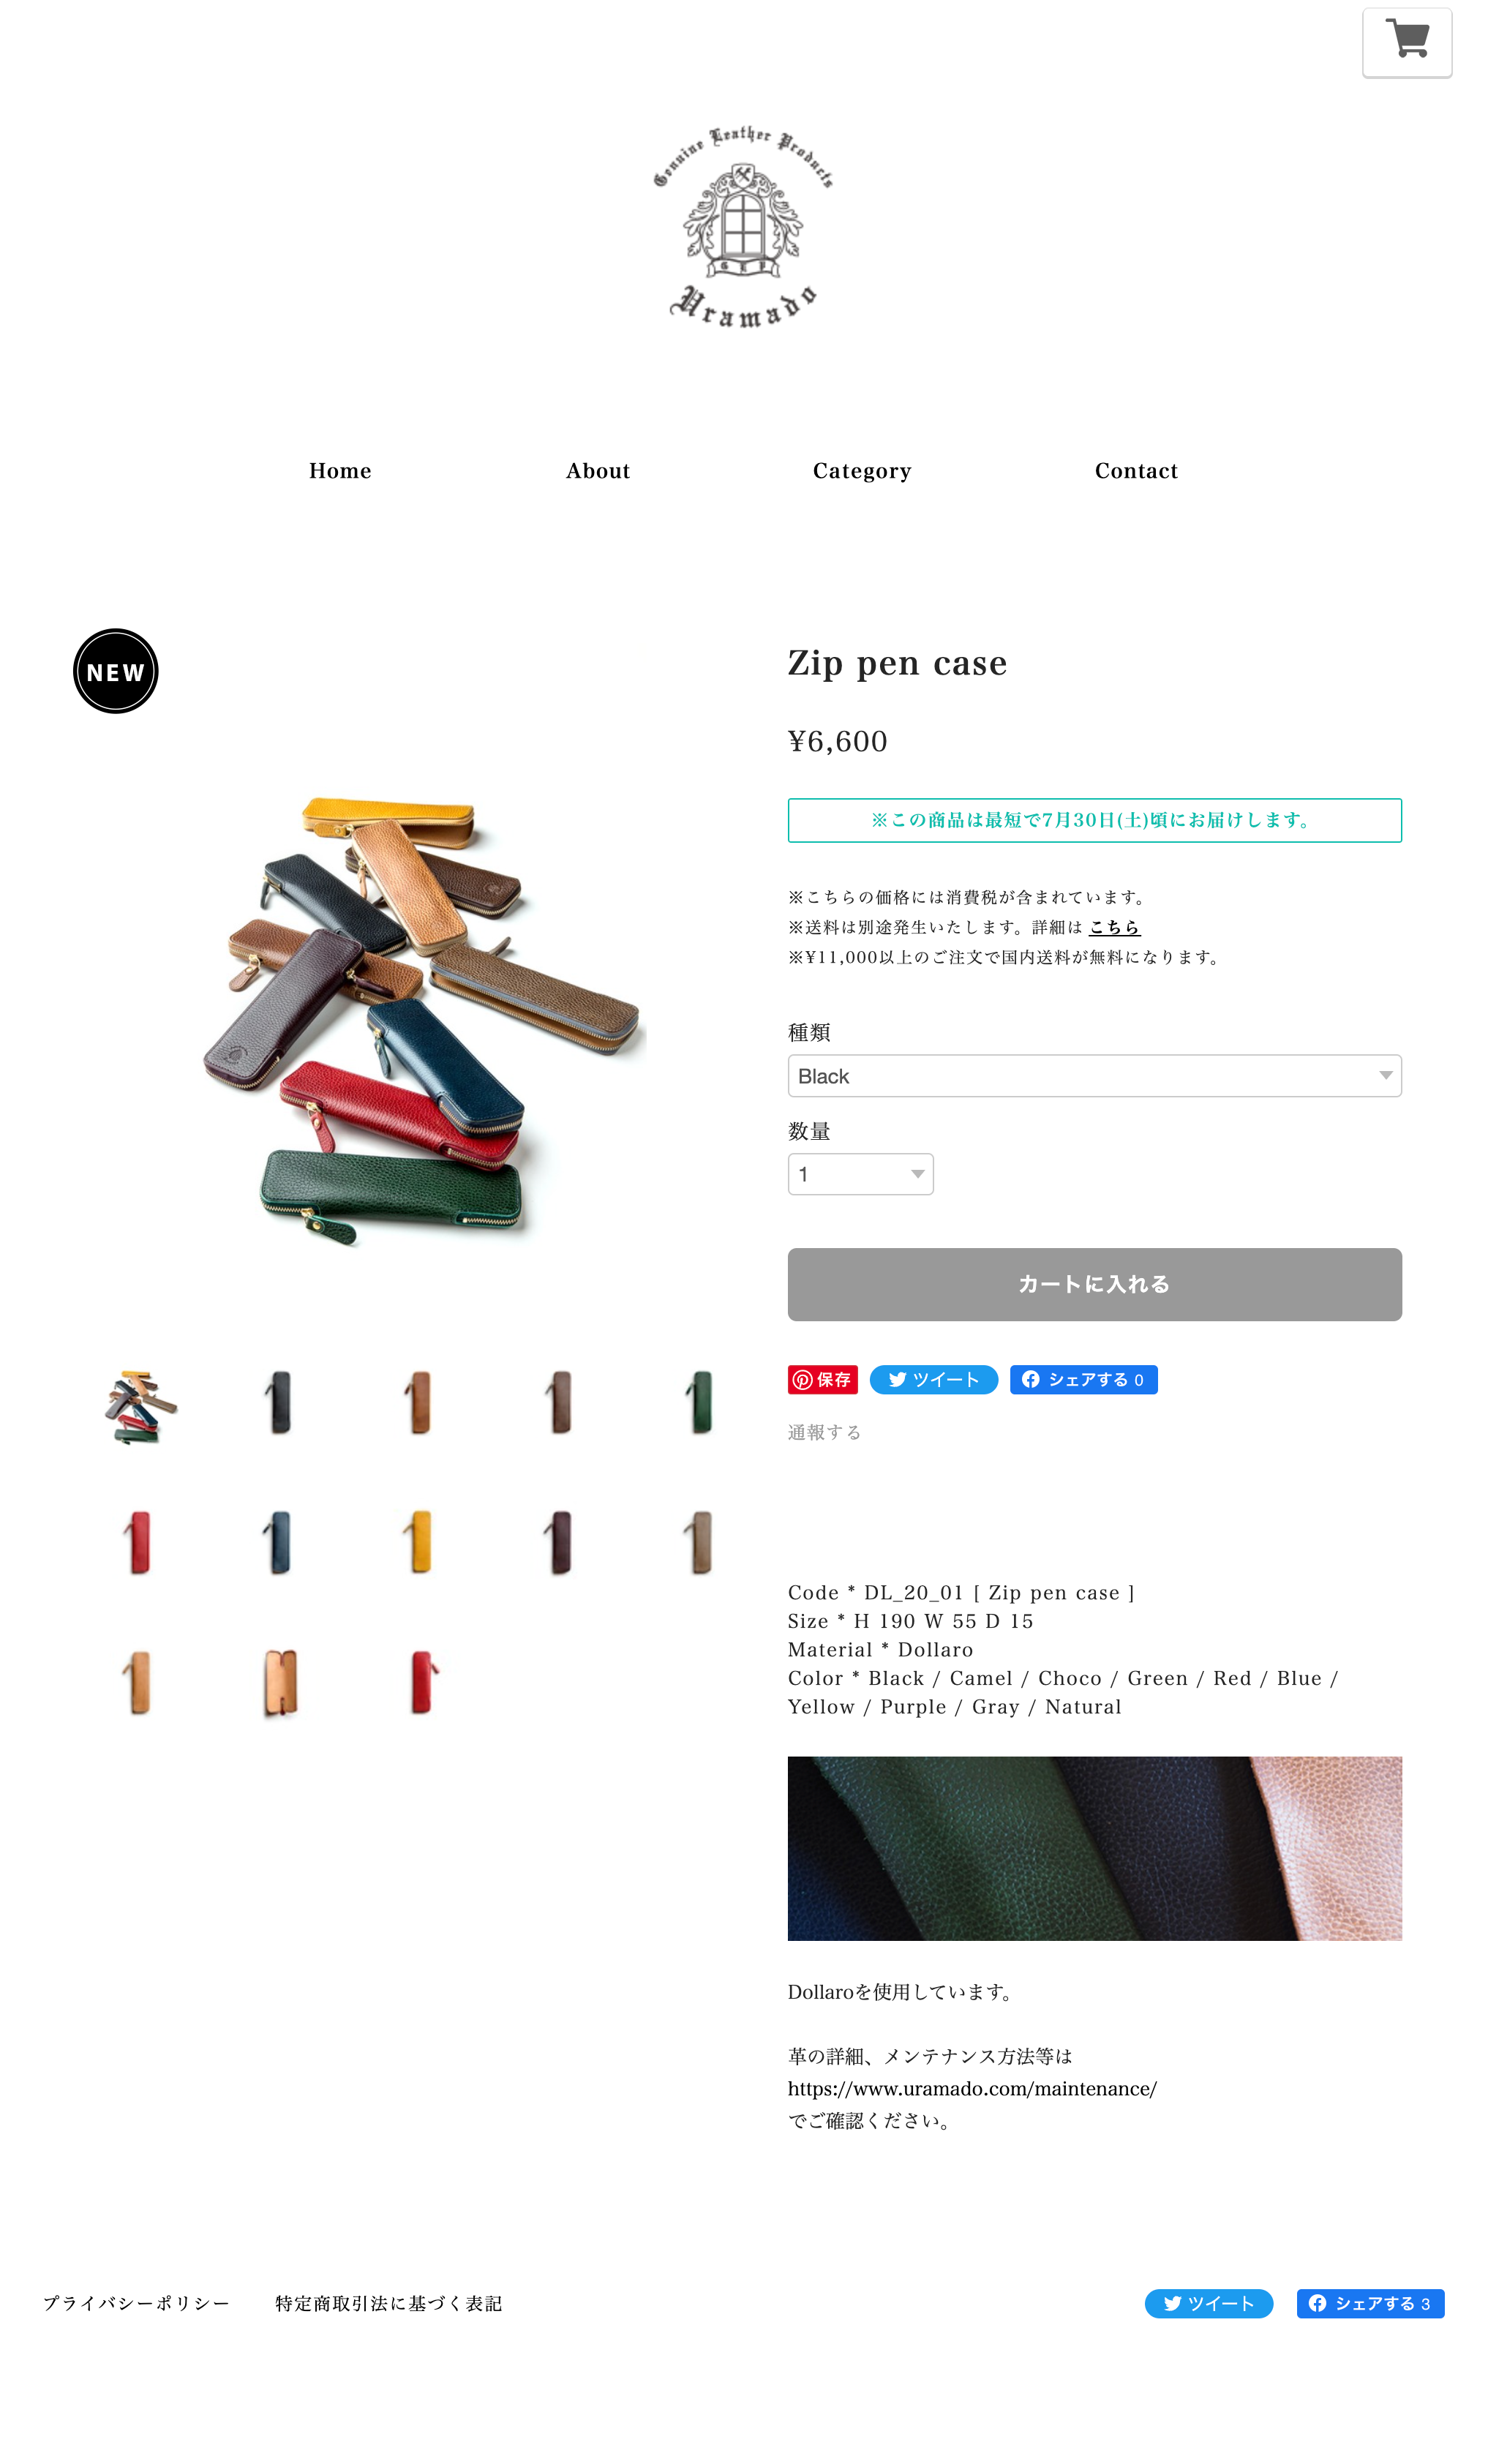This screenshot has width=1488, height=2464.
Task: Open the Contact page
Action: (1136, 471)
